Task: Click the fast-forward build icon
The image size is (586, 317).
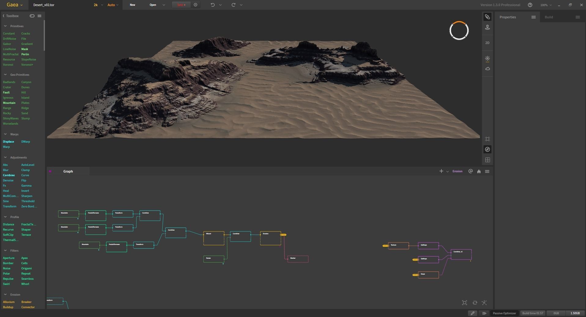Action: coord(484,313)
